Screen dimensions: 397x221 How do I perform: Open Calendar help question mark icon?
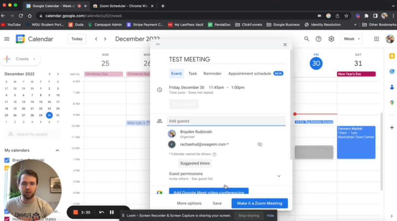coord(318,39)
